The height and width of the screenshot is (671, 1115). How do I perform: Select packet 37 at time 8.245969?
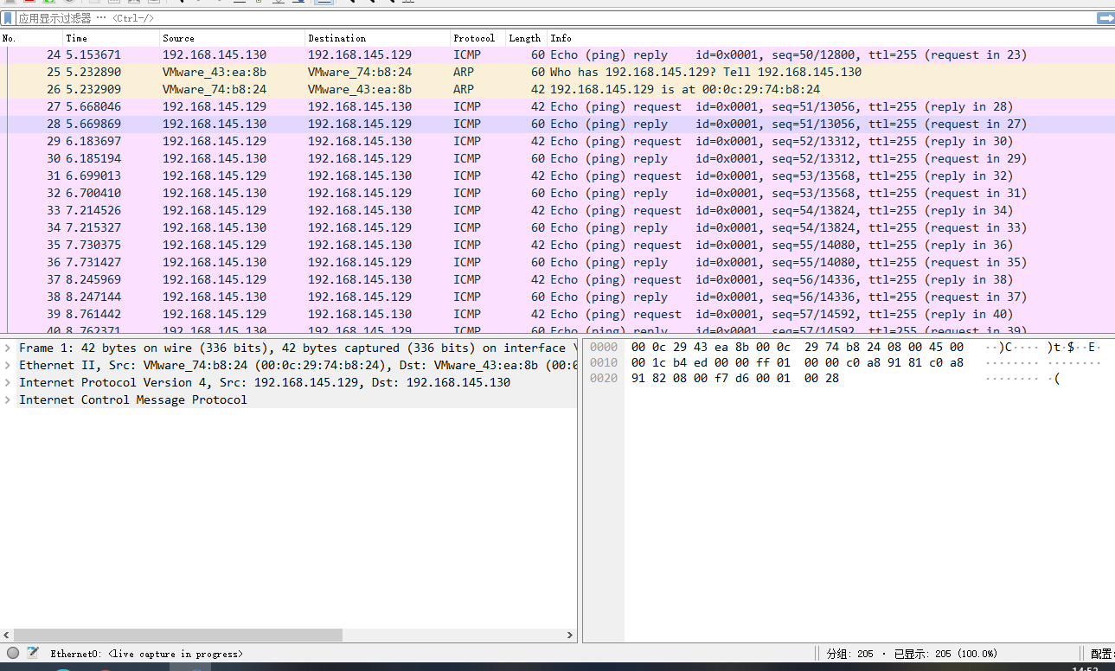(557, 279)
